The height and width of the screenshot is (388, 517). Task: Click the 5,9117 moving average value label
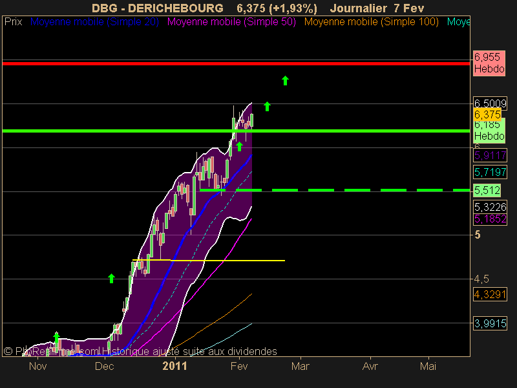pyautogui.click(x=490, y=155)
